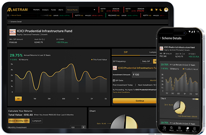Open the Funds menu
The image size is (206, 135).
click(54, 10)
